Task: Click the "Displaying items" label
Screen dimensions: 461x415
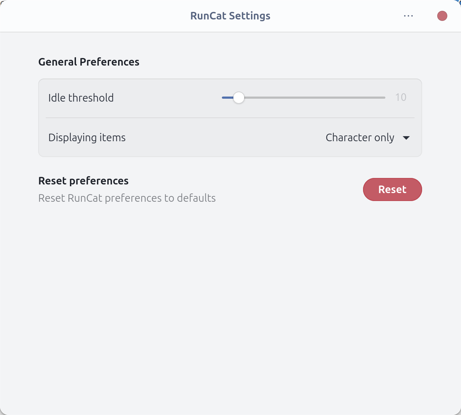Action: pos(87,138)
